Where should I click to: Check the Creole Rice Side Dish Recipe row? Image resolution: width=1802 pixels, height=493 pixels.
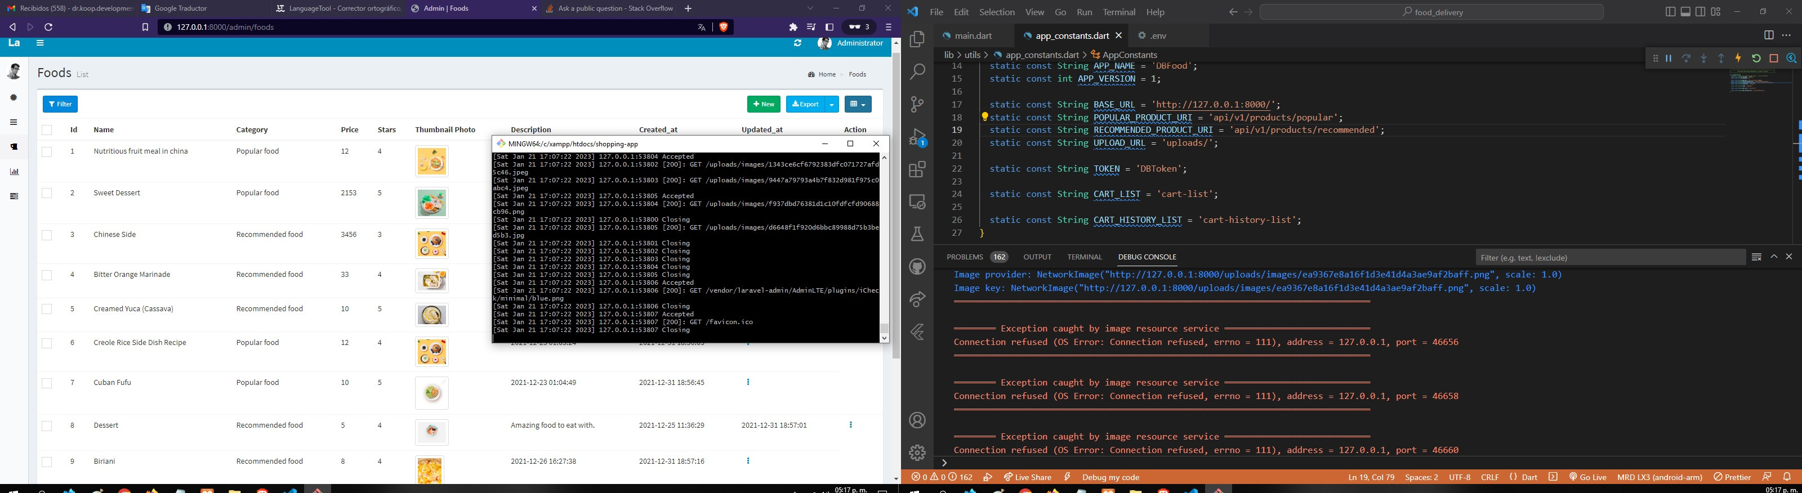(47, 343)
